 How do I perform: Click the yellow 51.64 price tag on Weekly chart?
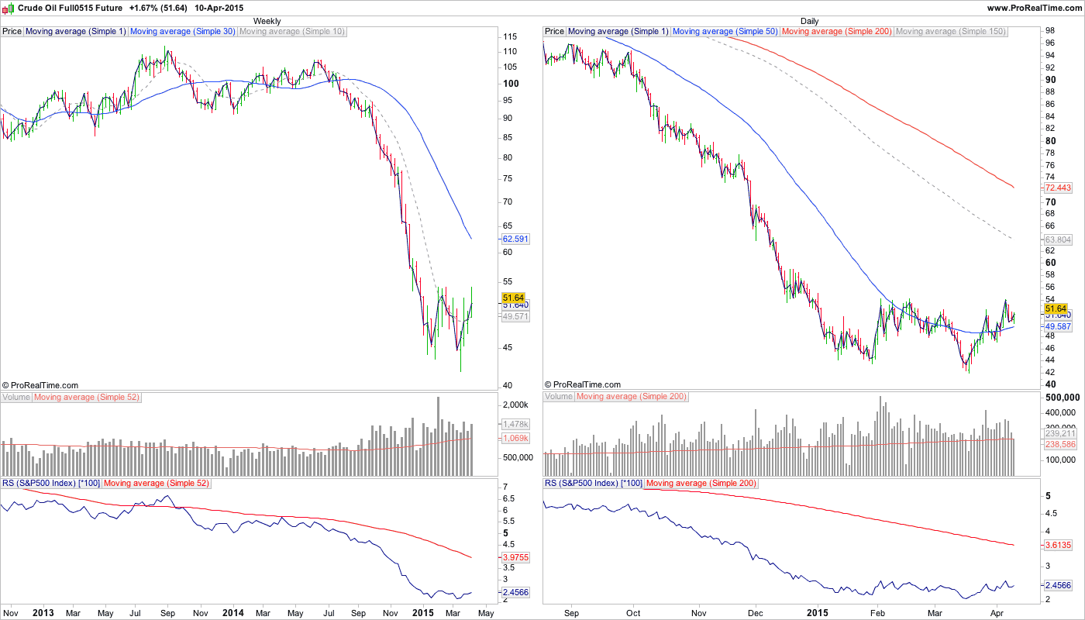514,298
